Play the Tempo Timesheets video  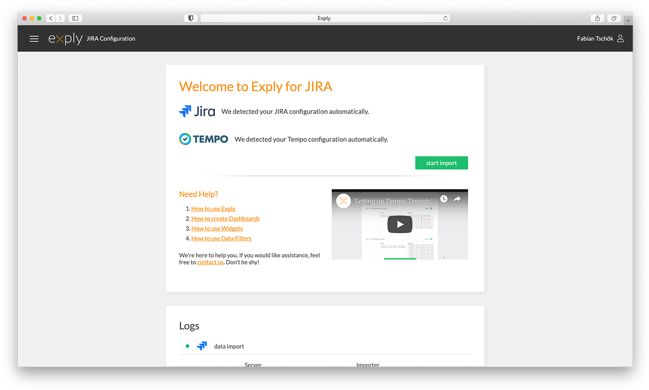[x=399, y=224]
